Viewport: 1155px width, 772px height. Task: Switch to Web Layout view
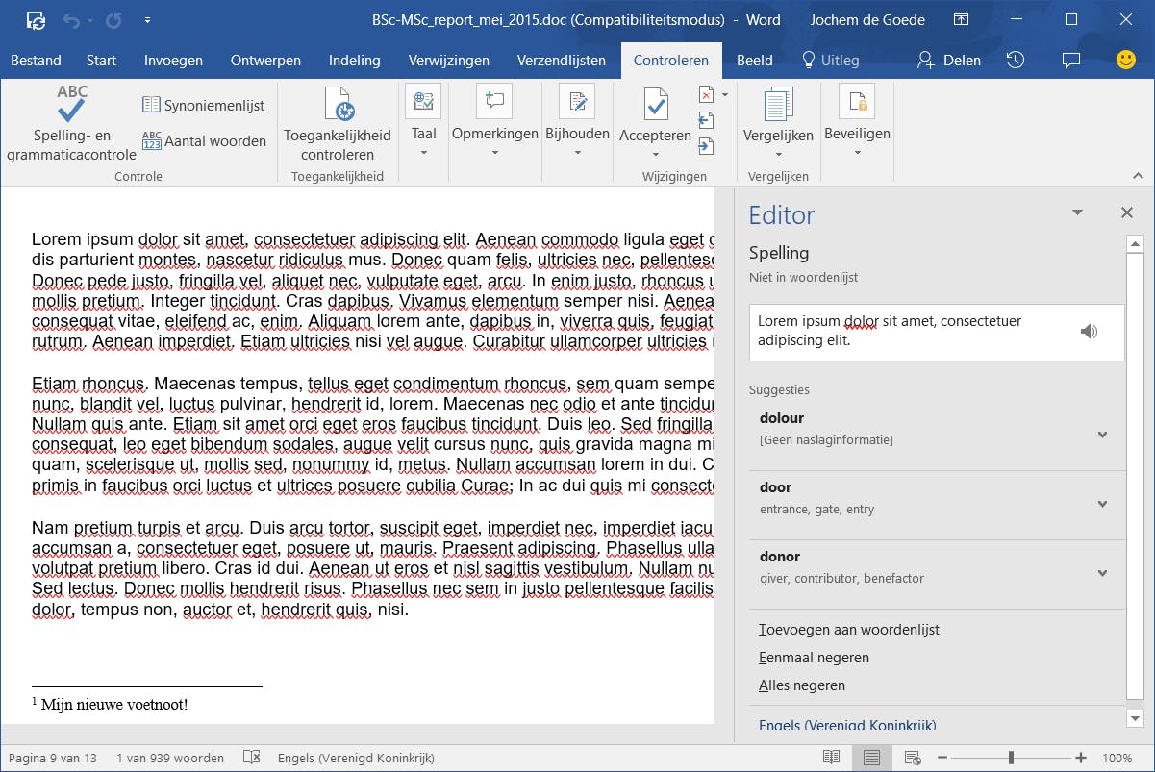(913, 758)
